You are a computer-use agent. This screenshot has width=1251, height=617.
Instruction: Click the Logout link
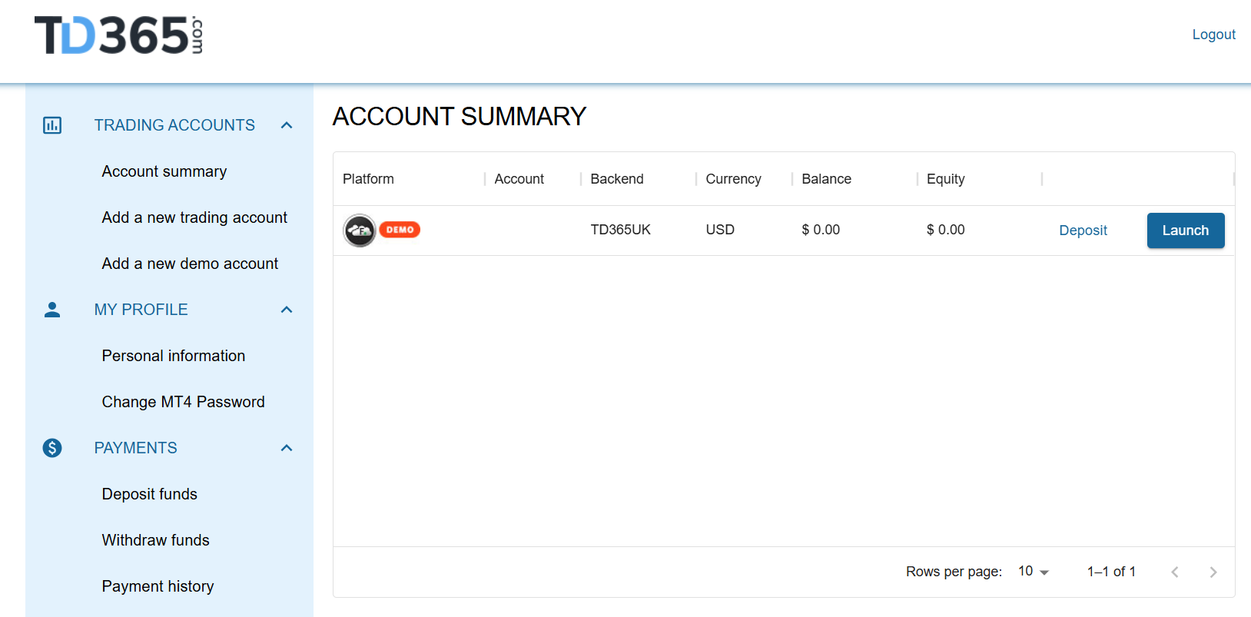tap(1213, 35)
